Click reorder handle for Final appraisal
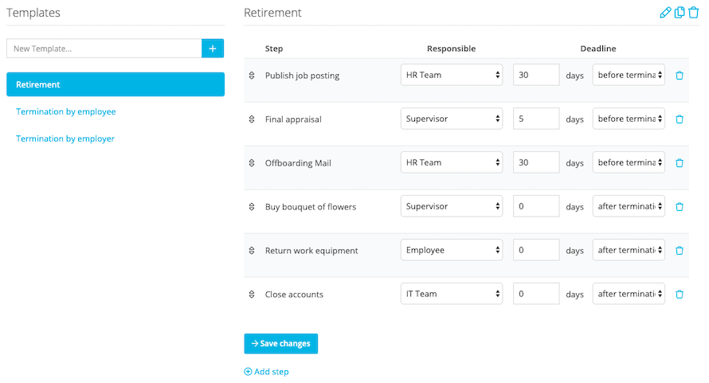 [252, 119]
